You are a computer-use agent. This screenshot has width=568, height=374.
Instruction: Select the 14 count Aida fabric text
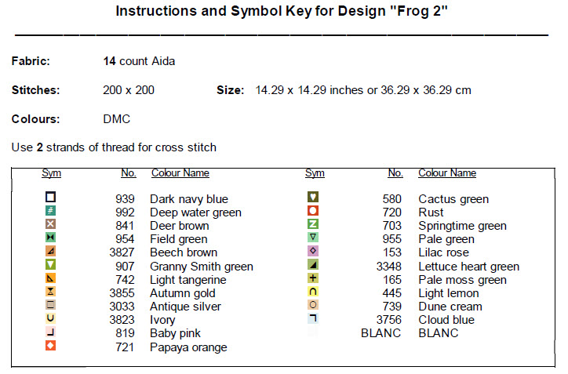point(139,60)
